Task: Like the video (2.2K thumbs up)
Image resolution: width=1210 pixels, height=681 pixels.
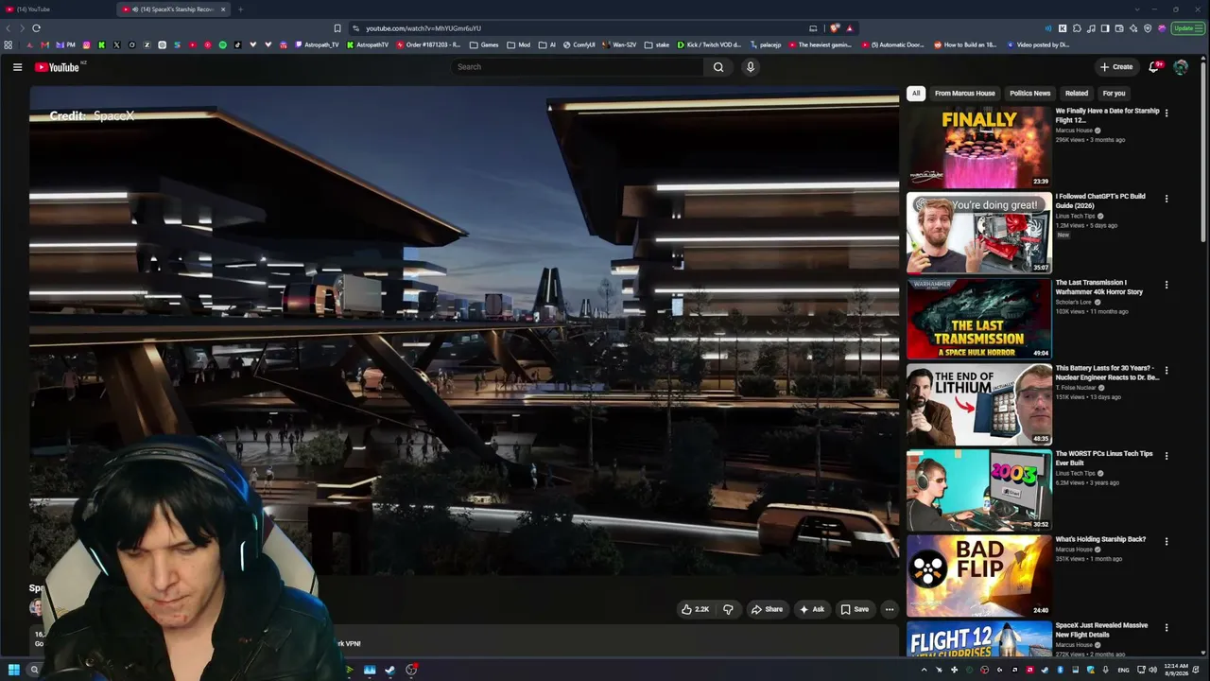Action: 695,609
